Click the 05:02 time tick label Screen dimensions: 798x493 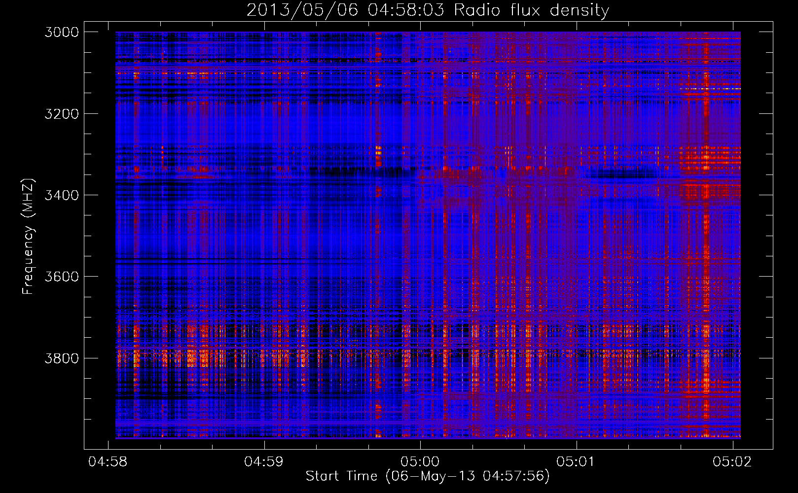[732, 461]
